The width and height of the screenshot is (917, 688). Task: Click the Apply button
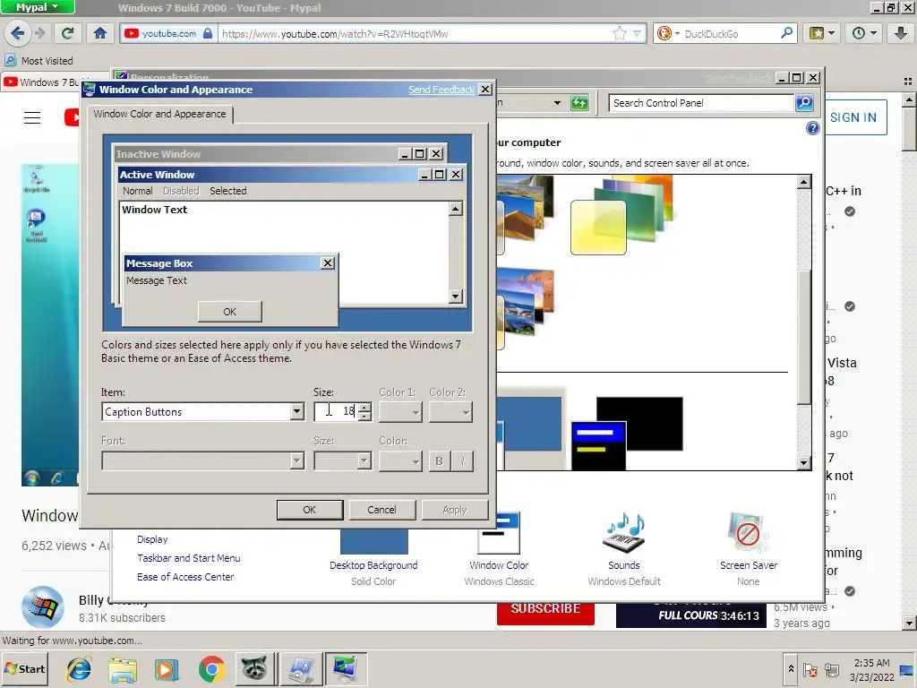tap(454, 510)
